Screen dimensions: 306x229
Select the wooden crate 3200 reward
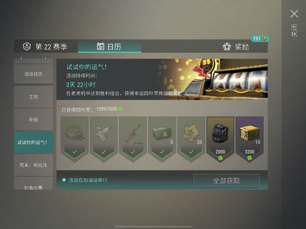point(249,139)
